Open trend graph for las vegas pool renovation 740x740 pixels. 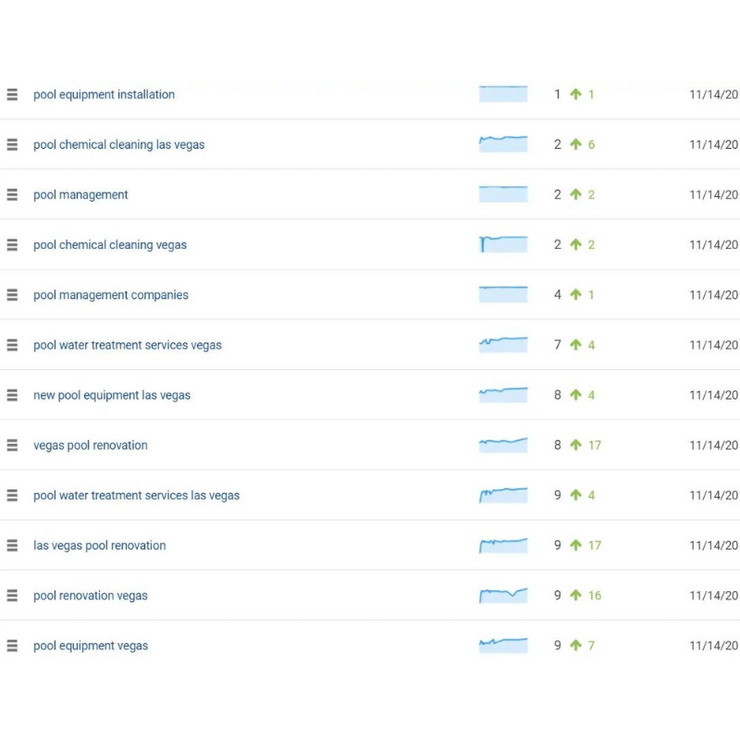tap(503, 545)
